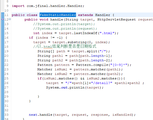Click the "[0-9]*" regex string literal
153x120 pixels.
pyautogui.click(x=119, y=65)
